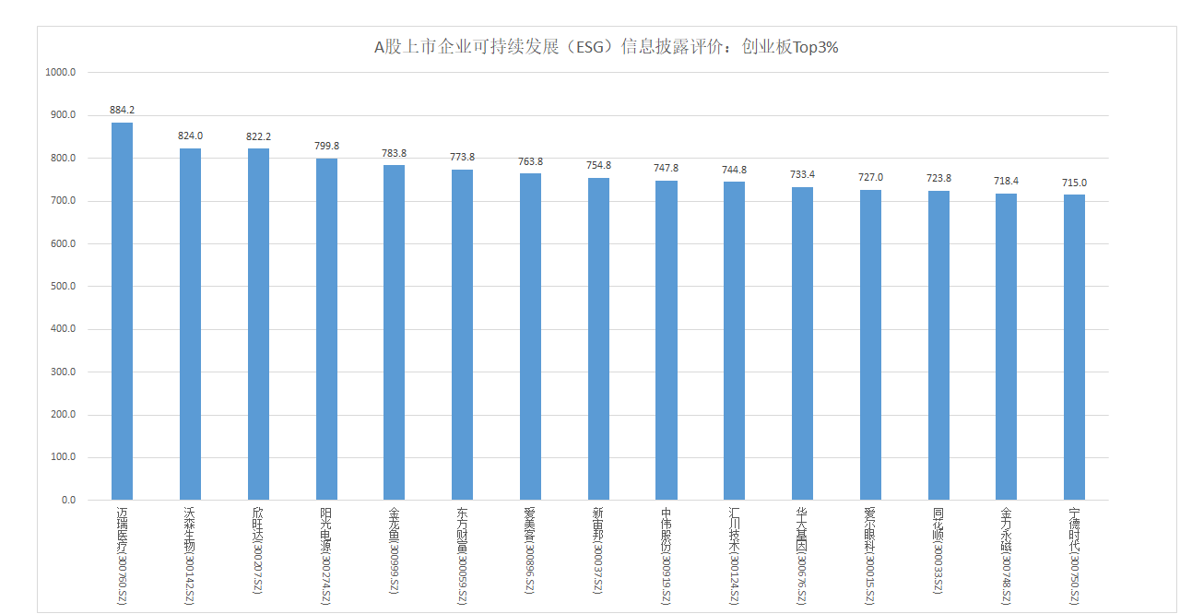Click the axis label 爱美客(300896.SZ)

point(531,552)
